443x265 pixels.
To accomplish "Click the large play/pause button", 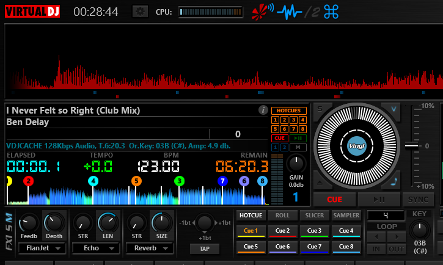I will click(379, 200).
